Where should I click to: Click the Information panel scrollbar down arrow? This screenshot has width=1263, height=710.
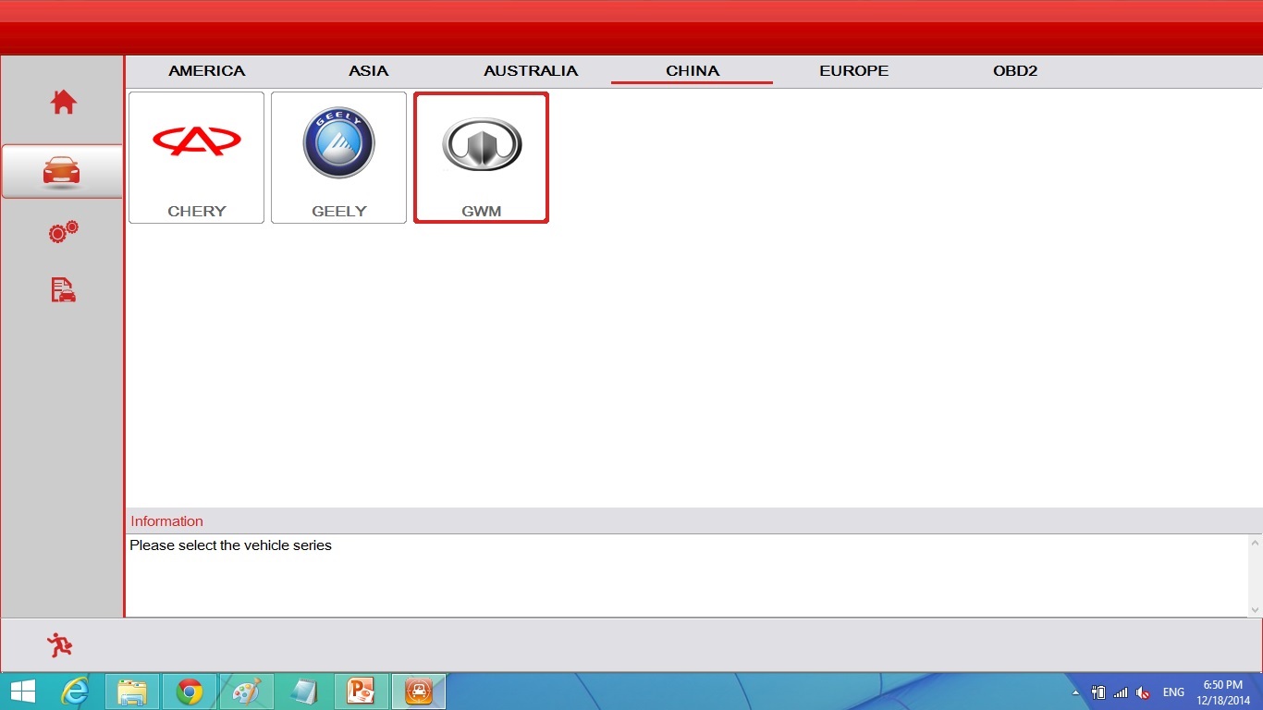pyautogui.click(x=1255, y=609)
